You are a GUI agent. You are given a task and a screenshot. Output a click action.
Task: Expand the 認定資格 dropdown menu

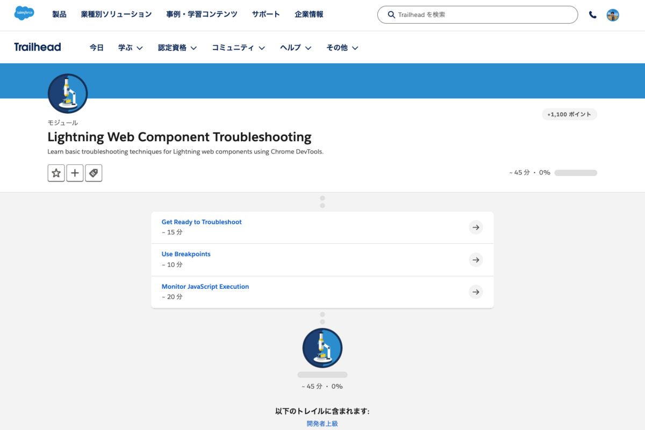click(x=177, y=48)
